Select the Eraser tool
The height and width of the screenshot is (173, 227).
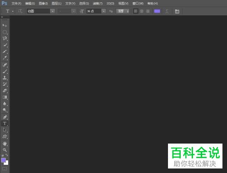coord(5,91)
